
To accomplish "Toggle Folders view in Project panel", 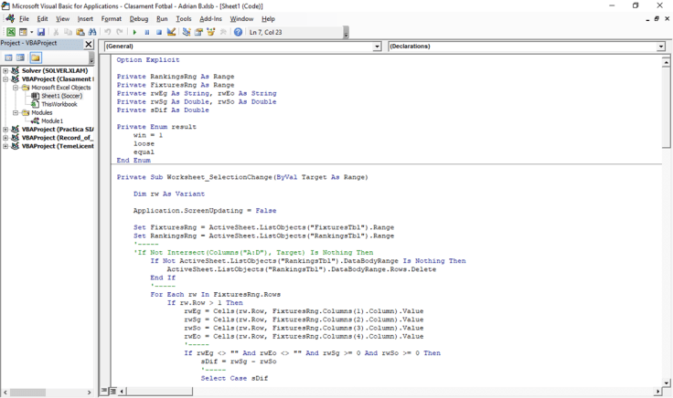I will pyautogui.click(x=36, y=58).
